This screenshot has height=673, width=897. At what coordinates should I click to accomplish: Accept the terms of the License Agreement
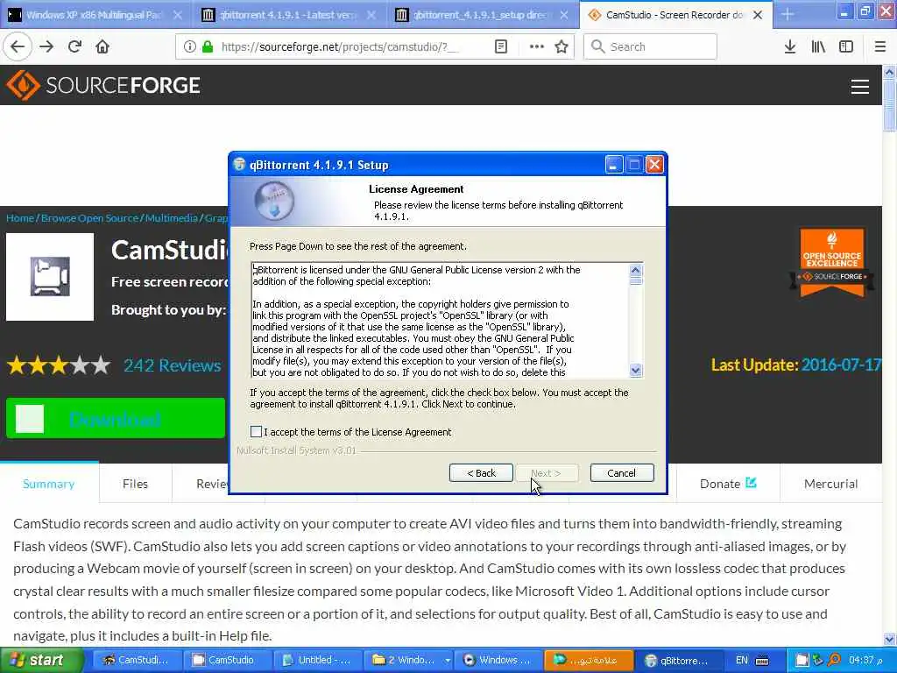point(257,431)
